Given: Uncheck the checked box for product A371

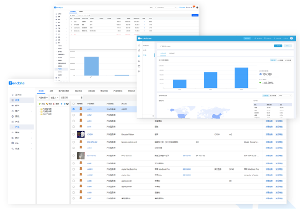Looking at the screenshot, I should (73, 109).
